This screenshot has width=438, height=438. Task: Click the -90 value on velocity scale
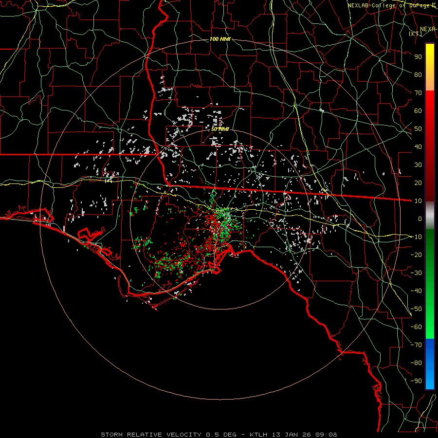(416, 381)
